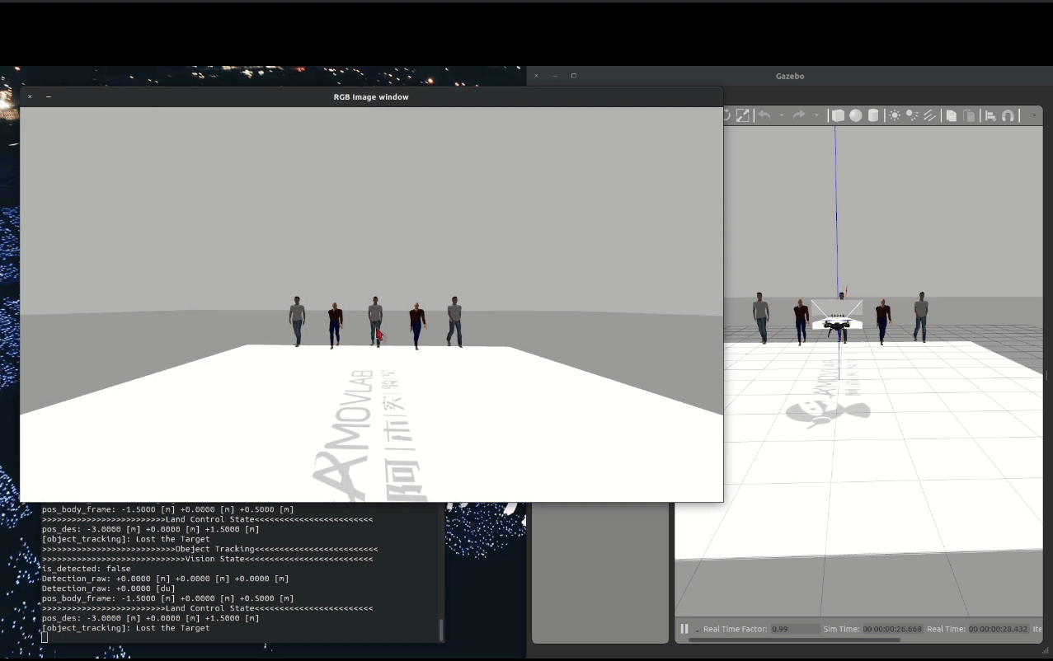Click the 'Sim Time:' label
Image resolution: width=1053 pixels, height=661 pixels.
coord(841,629)
